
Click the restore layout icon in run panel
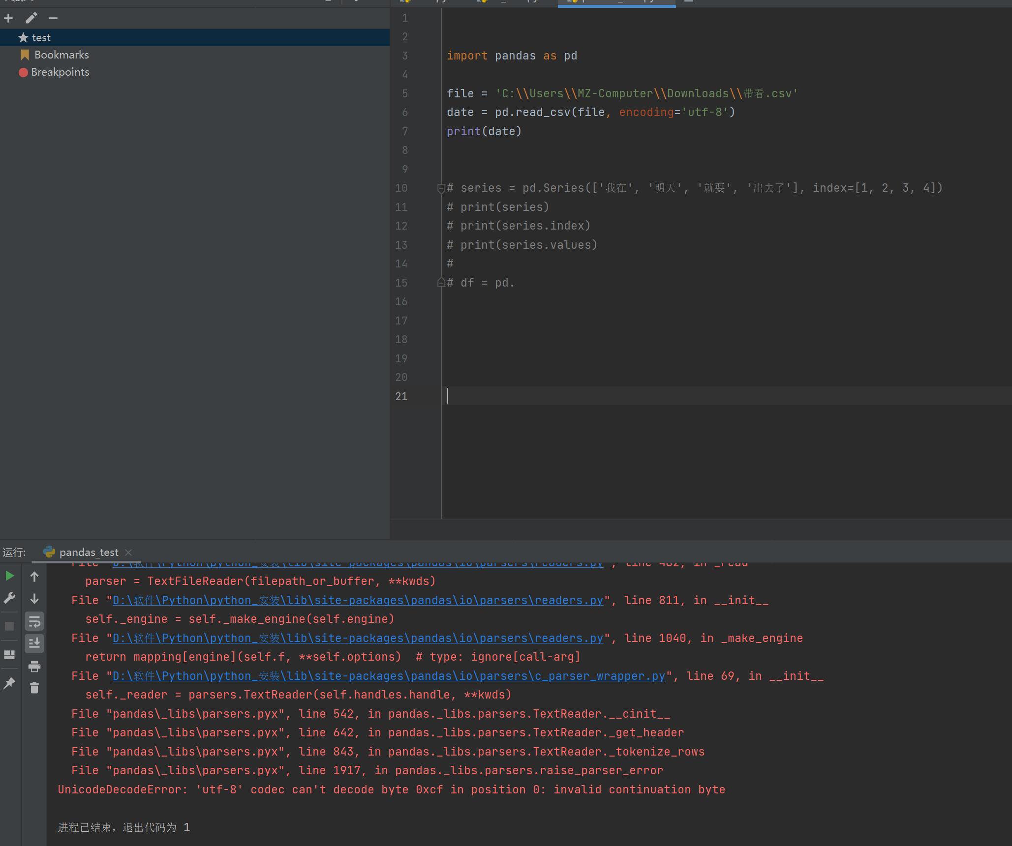(x=9, y=655)
